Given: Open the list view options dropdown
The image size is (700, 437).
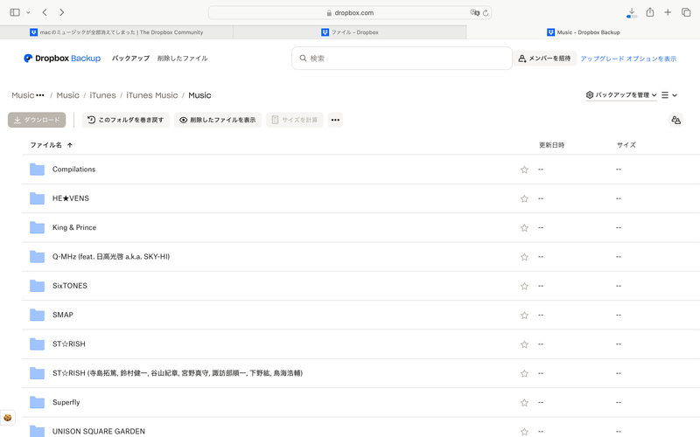Looking at the screenshot, I should (669, 95).
